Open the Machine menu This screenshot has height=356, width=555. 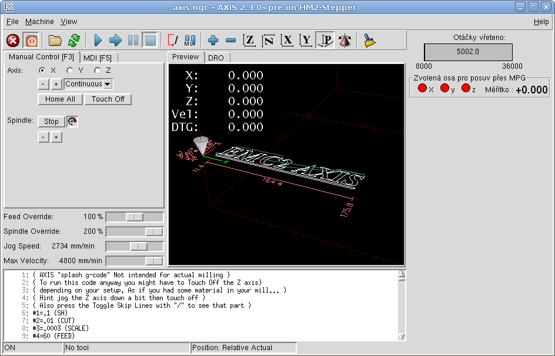click(39, 22)
